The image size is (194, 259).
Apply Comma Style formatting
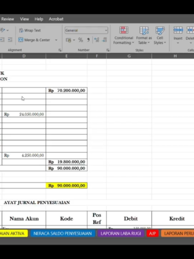[88, 40]
